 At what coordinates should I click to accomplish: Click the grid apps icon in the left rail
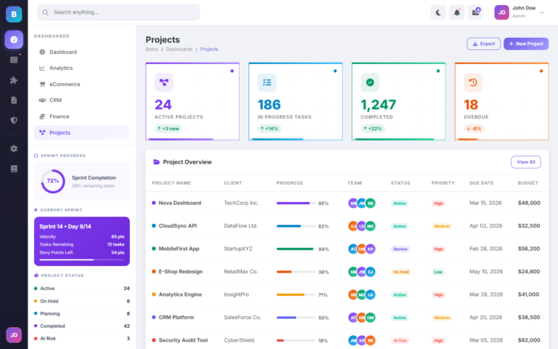pos(14,60)
